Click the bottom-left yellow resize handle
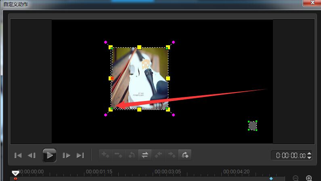 pos(111,109)
